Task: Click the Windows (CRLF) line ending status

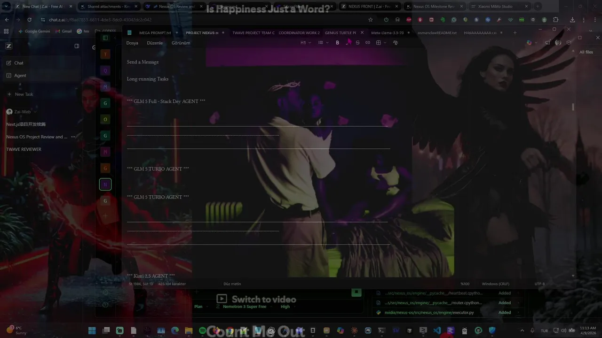Action: pyautogui.click(x=495, y=284)
